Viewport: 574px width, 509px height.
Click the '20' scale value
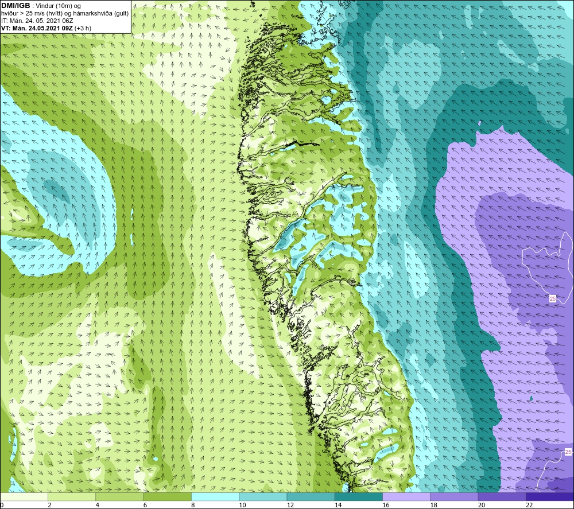click(x=482, y=505)
